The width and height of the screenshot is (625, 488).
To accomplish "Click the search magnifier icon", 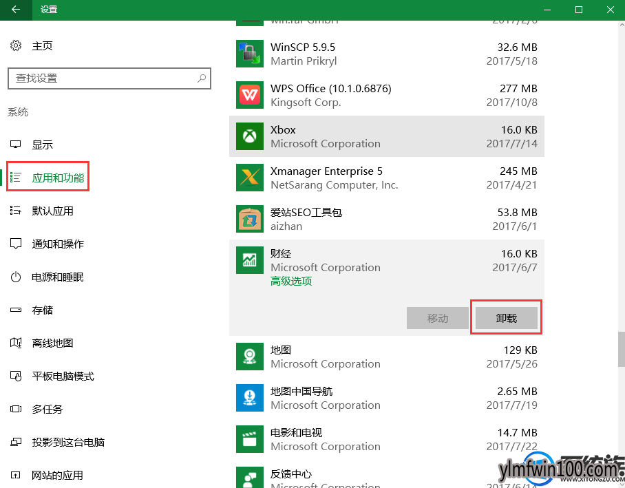I will coord(202,78).
